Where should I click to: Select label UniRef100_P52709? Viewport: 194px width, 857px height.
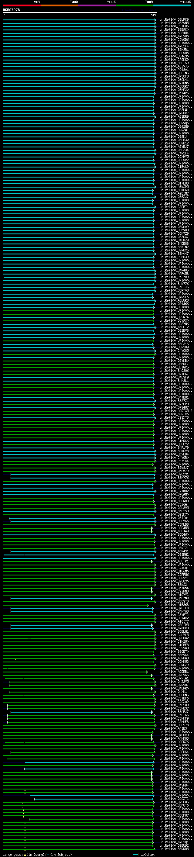click(174, 277)
